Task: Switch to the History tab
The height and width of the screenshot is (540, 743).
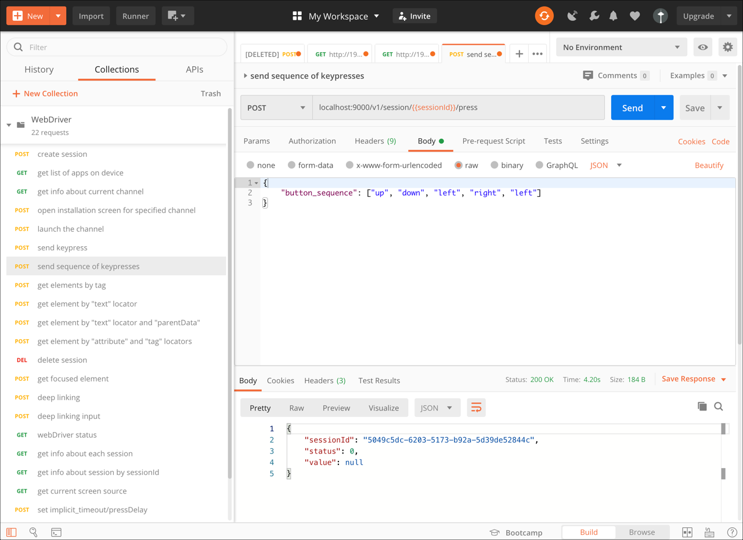Action: coord(39,69)
